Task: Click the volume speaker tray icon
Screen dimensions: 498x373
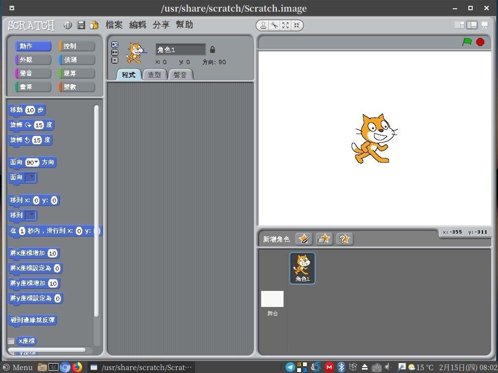Action: click(388, 367)
